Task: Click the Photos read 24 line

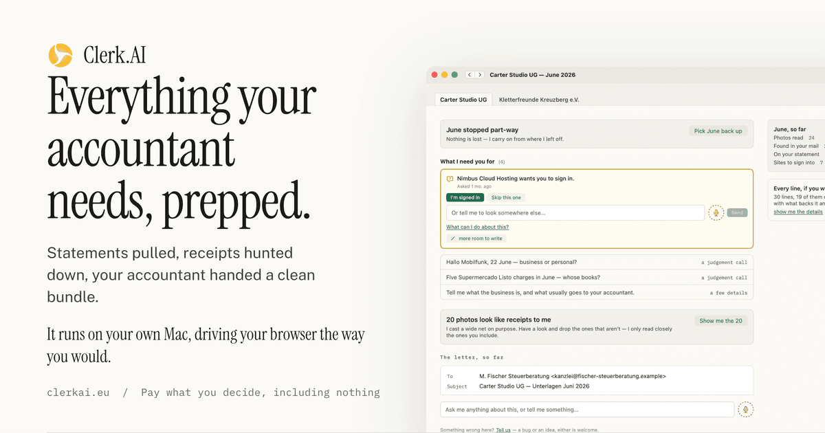Action: coord(794,137)
